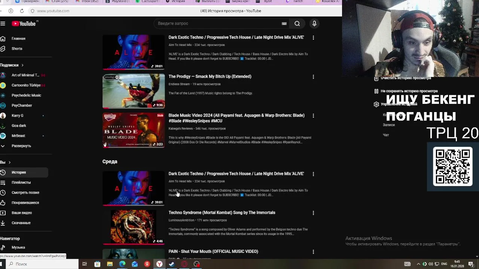The height and width of the screenshot is (269, 479).
Task: Expand the Подписки section arrow
Action: (22, 65)
